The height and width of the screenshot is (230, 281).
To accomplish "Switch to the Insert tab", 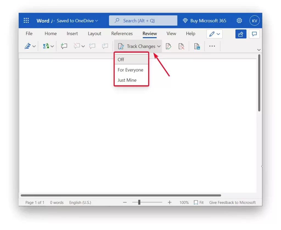I will coord(72,34).
